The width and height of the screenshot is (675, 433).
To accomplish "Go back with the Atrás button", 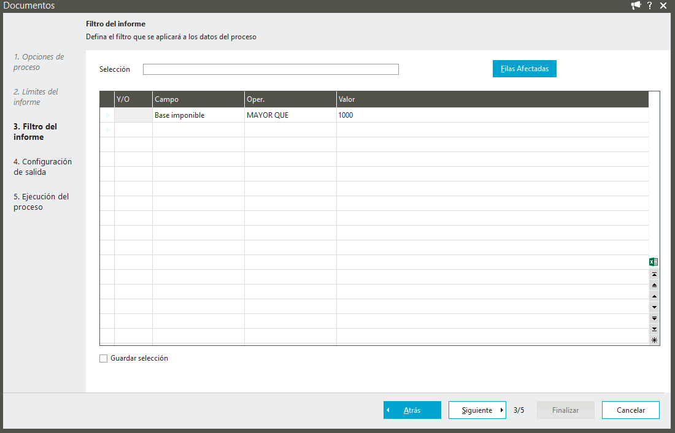I will pyautogui.click(x=412, y=410).
